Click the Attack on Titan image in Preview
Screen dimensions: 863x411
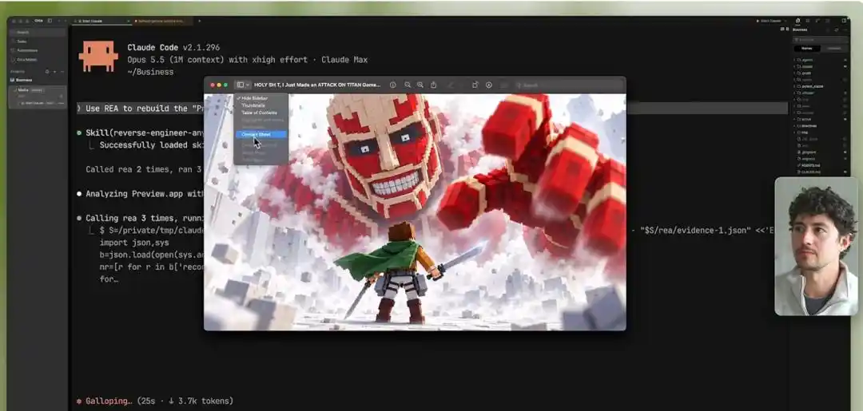tap(415, 212)
